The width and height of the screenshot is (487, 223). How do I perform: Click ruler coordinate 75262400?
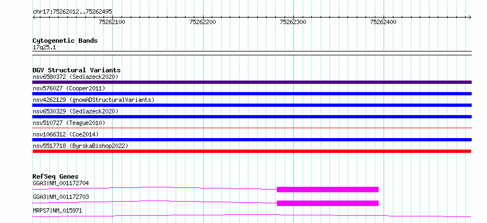tap(383, 22)
